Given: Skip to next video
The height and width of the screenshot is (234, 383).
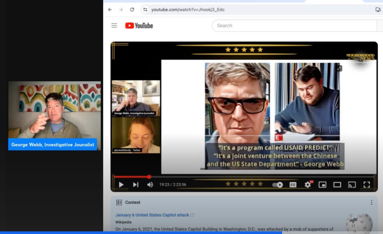Looking at the screenshot, I should coord(136,185).
